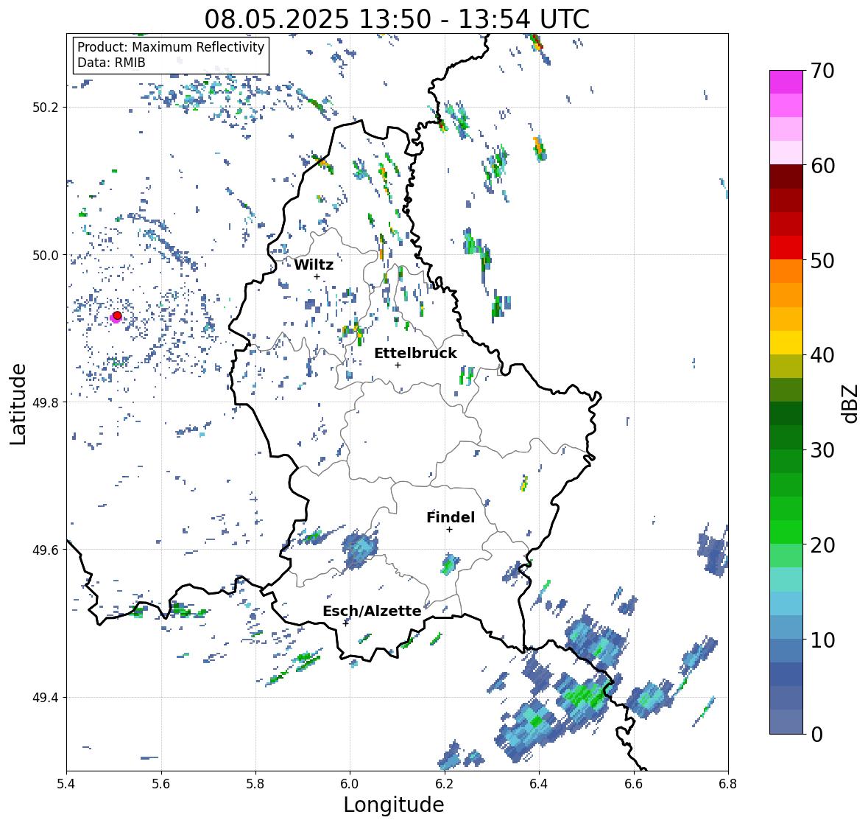868x823 pixels.
Task: Click the yellow 40 dBZ colorbar segment
Action: pos(786,343)
